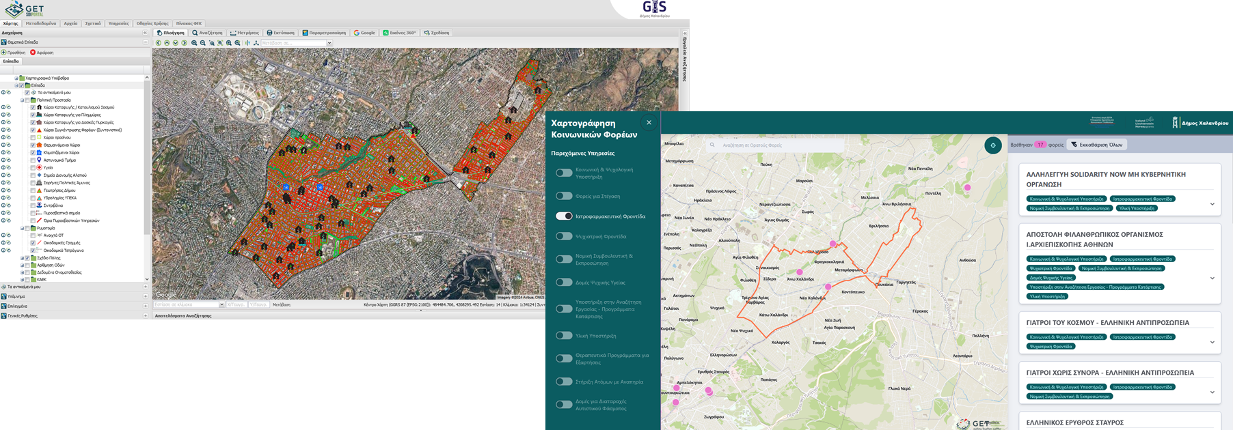Expand the Υπόμνημα panel with plus button
The height and width of the screenshot is (430, 1233).
(x=146, y=296)
